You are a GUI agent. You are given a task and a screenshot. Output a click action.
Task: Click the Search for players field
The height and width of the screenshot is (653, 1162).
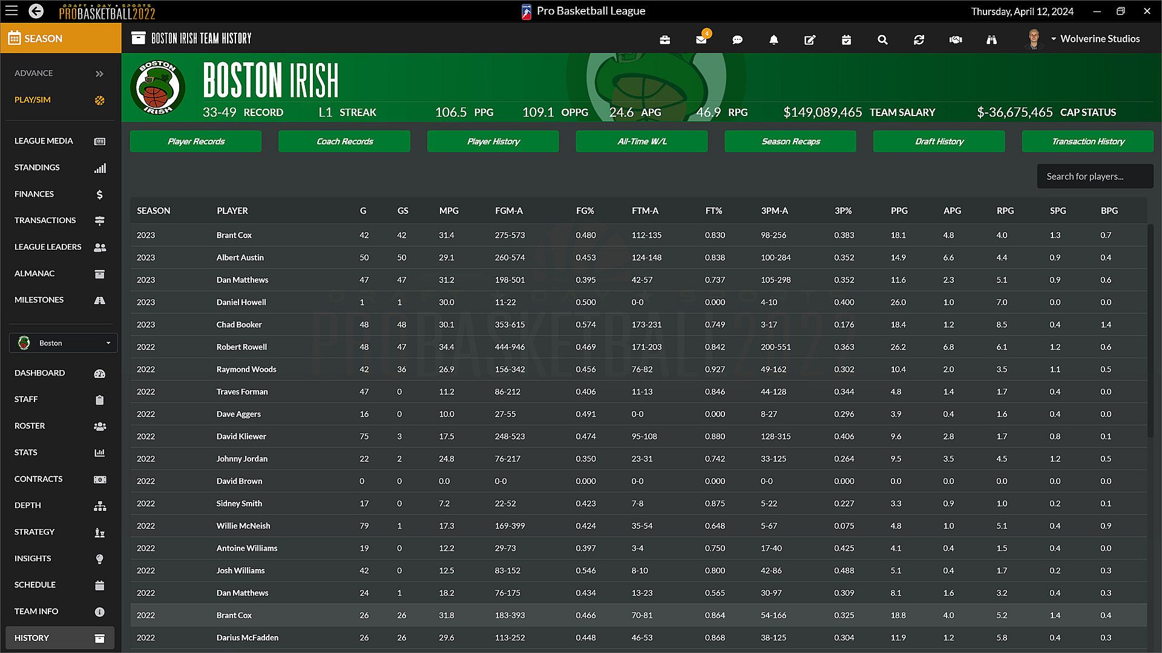point(1094,177)
